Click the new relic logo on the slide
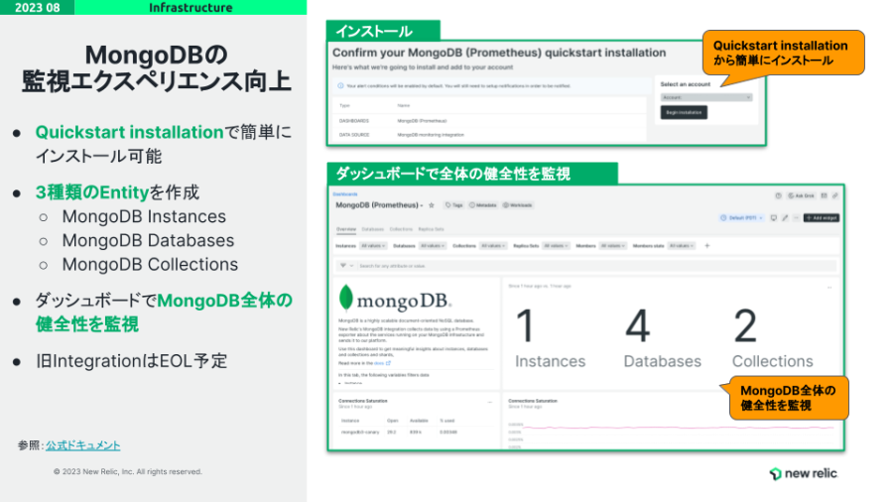The width and height of the screenshot is (893, 502). [803, 473]
